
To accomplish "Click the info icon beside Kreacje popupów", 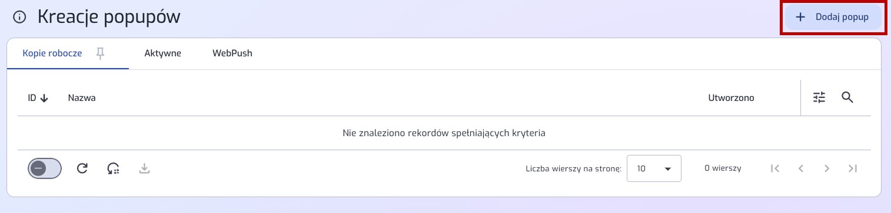I will [20, 18].
